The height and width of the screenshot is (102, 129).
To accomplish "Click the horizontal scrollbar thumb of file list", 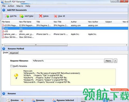I will click(x=36, y=45).
